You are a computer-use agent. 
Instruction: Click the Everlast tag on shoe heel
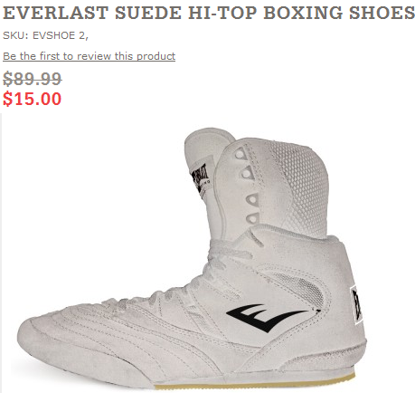click(356, 305)
